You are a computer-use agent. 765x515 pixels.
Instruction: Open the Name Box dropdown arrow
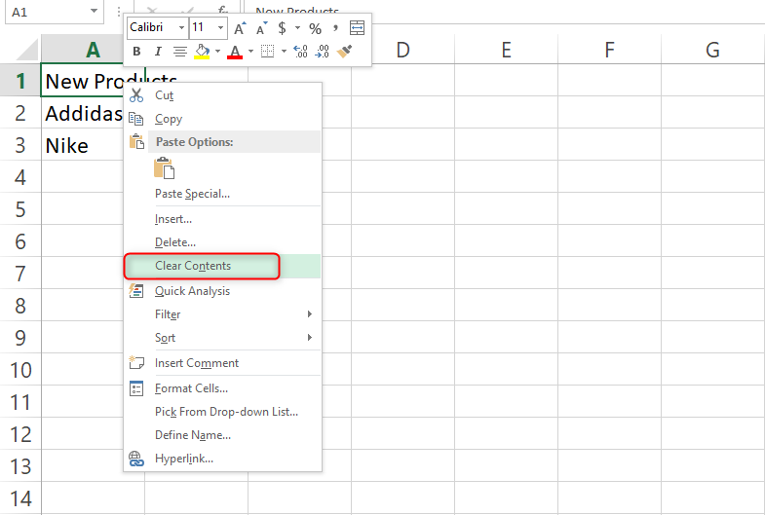point(94,12)
